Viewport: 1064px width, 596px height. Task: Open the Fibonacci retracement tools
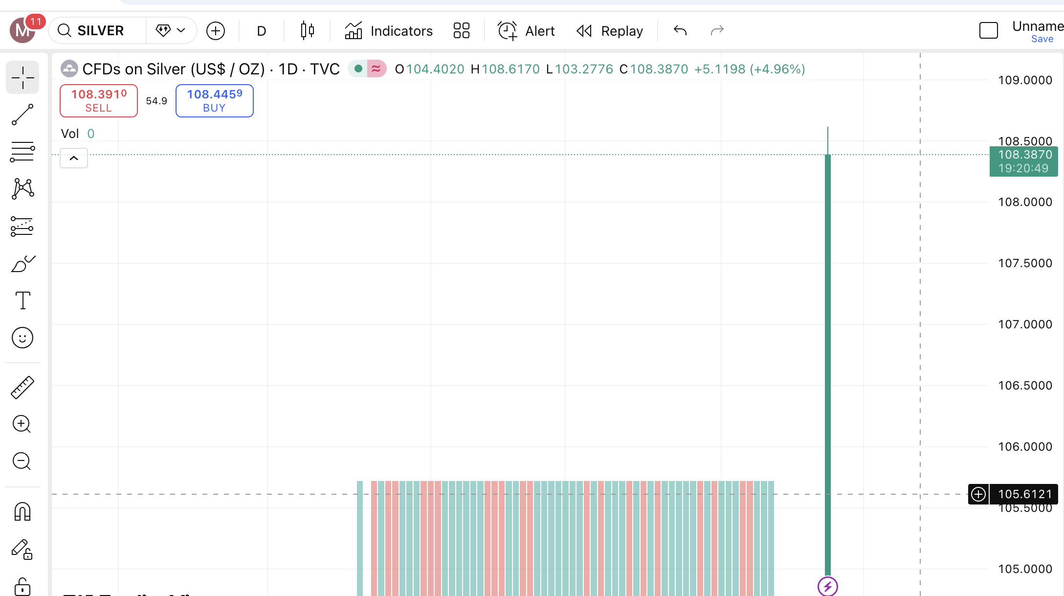point(22,152)
